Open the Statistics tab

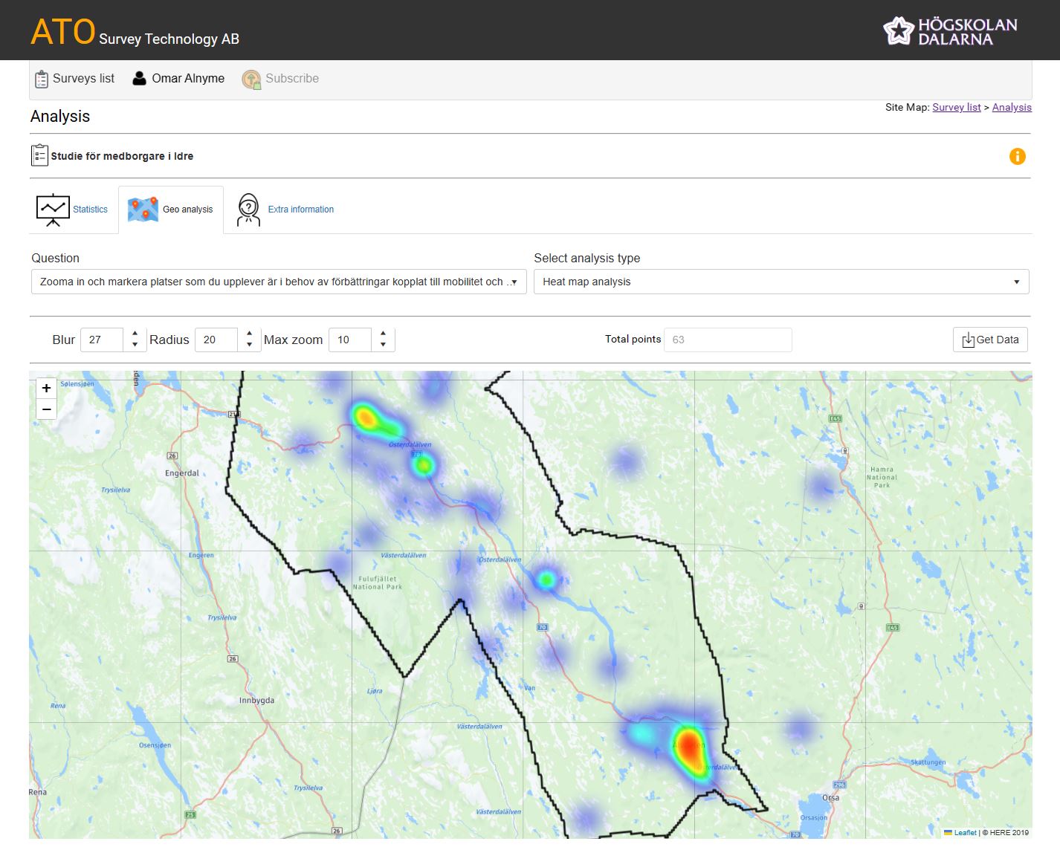[x=90, y=210]
